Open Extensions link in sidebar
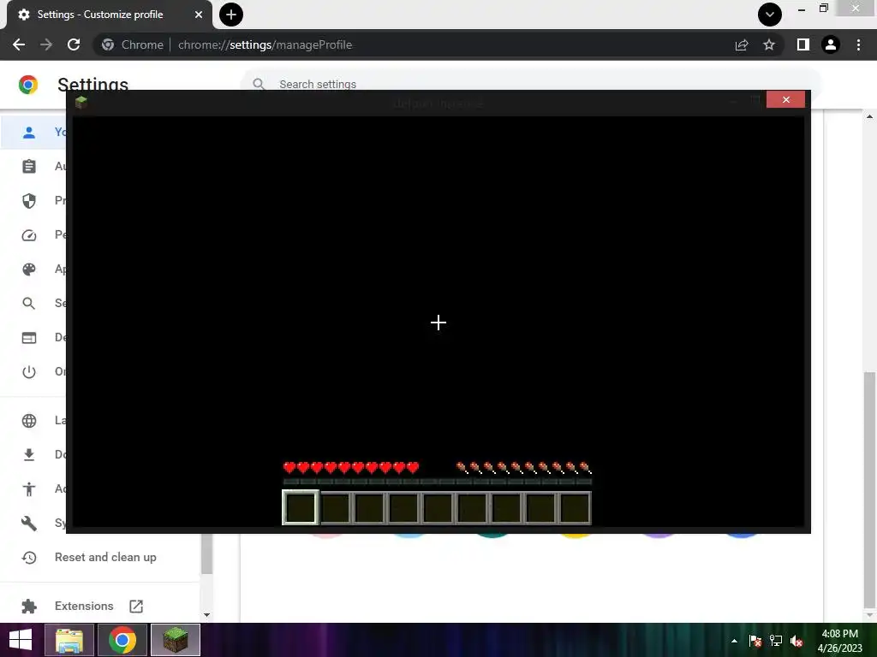 pos(84,607)
